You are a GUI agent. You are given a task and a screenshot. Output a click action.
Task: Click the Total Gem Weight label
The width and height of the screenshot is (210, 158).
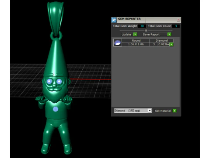[125, 26]
